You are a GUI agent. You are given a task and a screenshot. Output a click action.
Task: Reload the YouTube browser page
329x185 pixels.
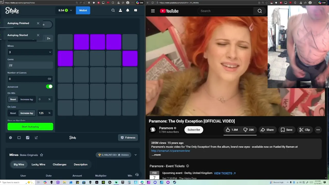point(153,3)
